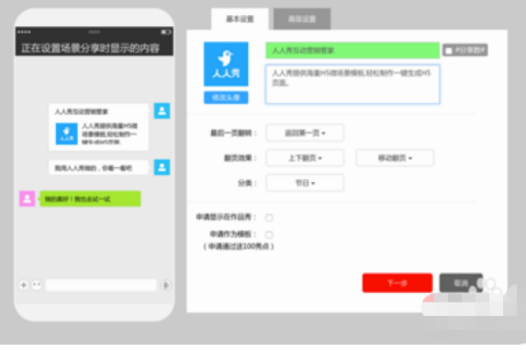Click the white chat bubble below the share card
526x350 pixels.
(98, 167)
